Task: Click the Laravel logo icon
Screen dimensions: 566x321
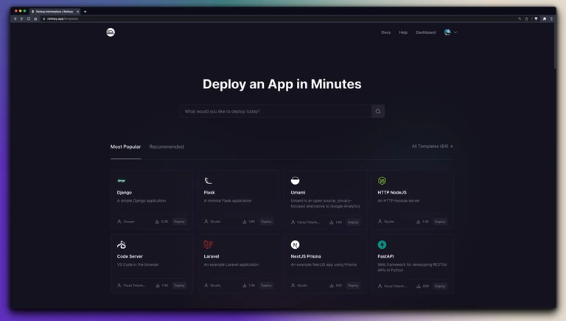Action: point(209,244)
